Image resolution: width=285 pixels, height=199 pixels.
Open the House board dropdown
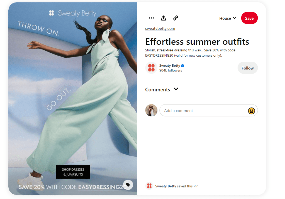click(x=228, y=18)
